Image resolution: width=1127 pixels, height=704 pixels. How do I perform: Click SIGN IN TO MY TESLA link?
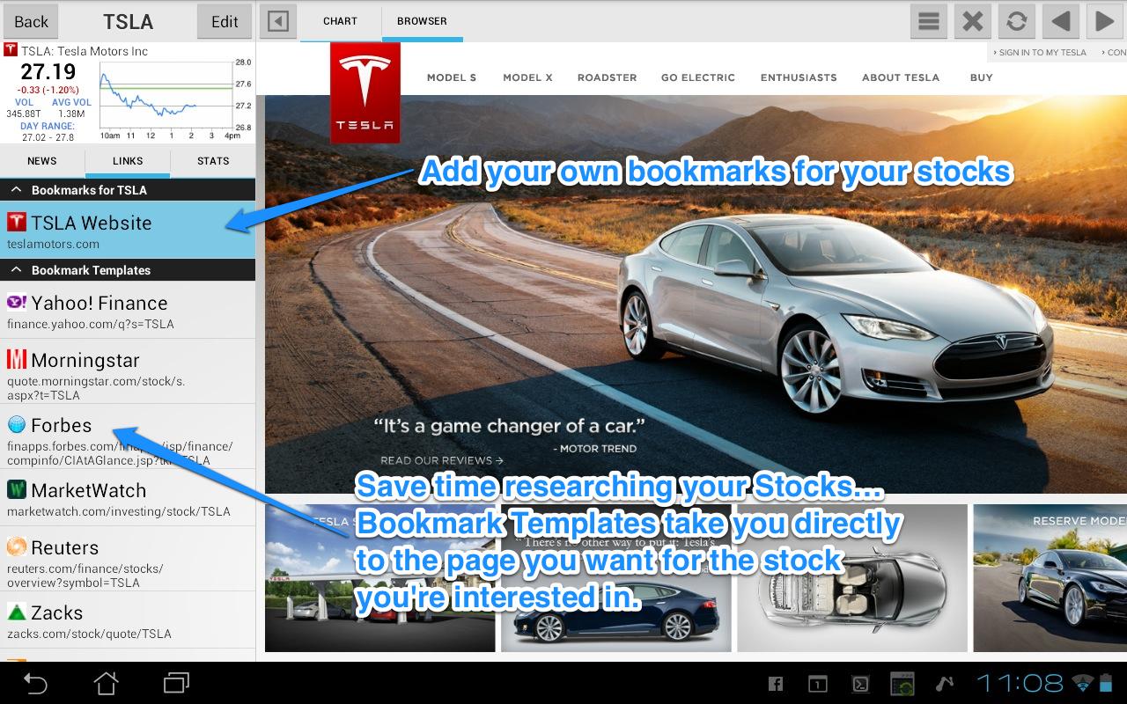click(1040, 53)
